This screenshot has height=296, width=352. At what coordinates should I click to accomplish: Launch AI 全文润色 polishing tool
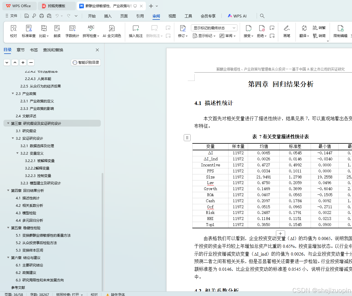(x=112, y=31)
